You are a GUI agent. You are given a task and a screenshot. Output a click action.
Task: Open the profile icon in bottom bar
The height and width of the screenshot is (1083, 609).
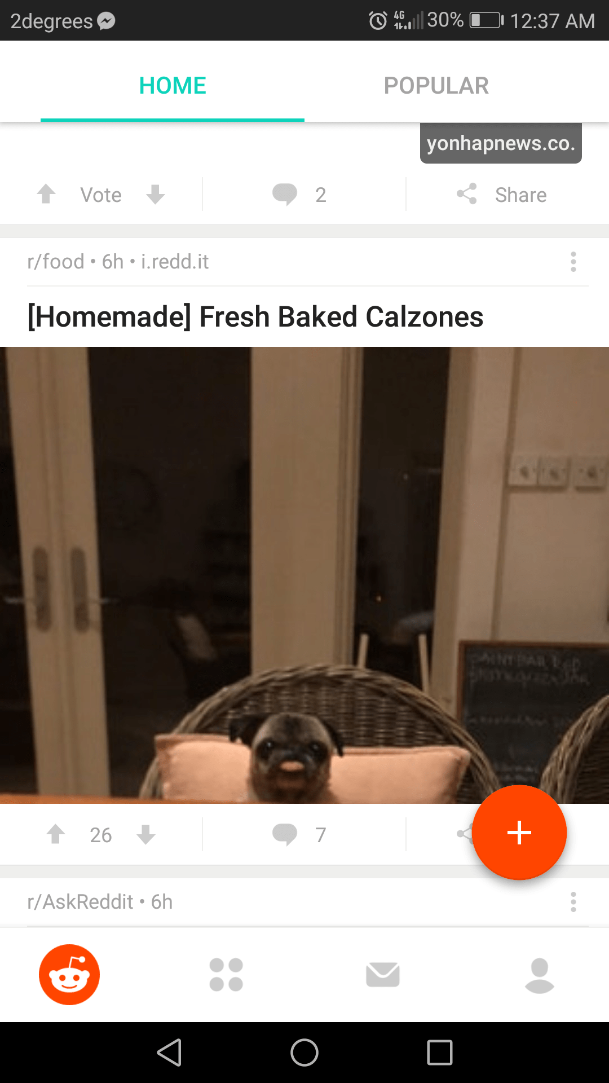click(540, 975)
